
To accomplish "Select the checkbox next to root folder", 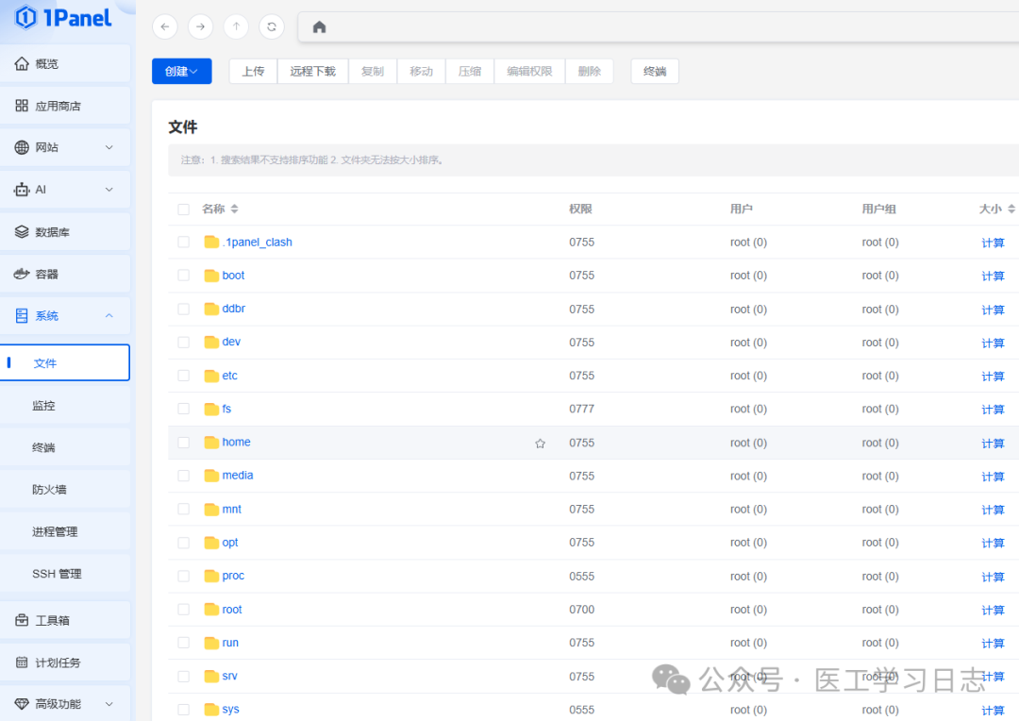I will point(183,610).
